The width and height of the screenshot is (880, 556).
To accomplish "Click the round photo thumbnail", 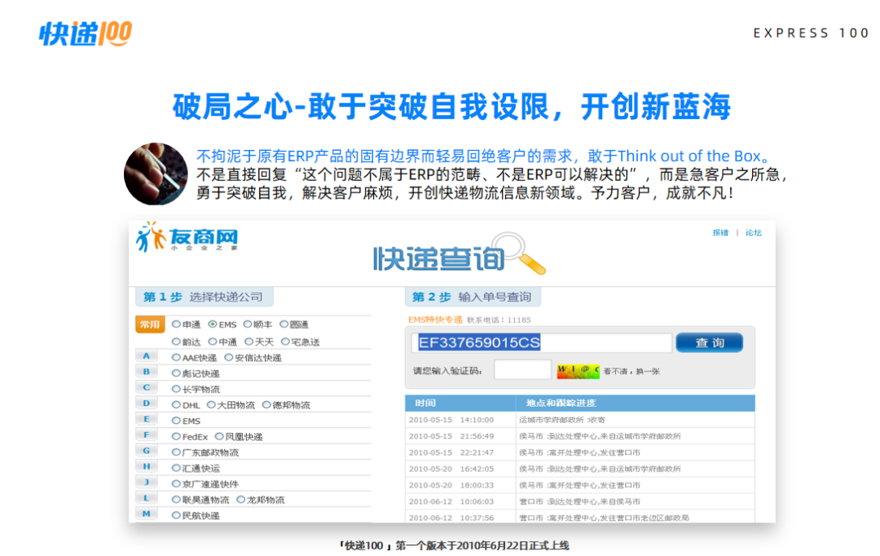I will click(156, 174).
